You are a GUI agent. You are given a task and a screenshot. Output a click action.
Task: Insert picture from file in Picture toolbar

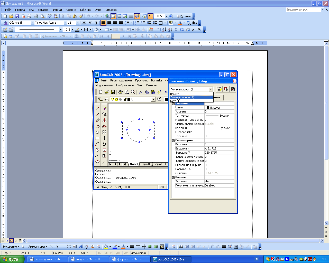pyautogui.click(x=173, y=247)
